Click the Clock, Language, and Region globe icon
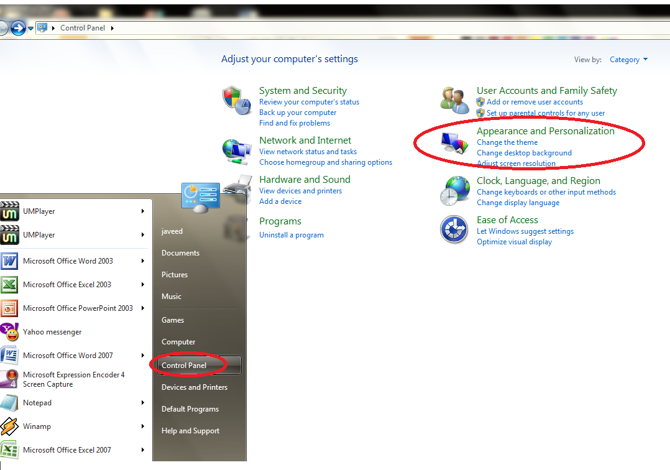Image resolution: width=670 pixels, height=470 pixels. pyautogui.click(x=455, y=191)
